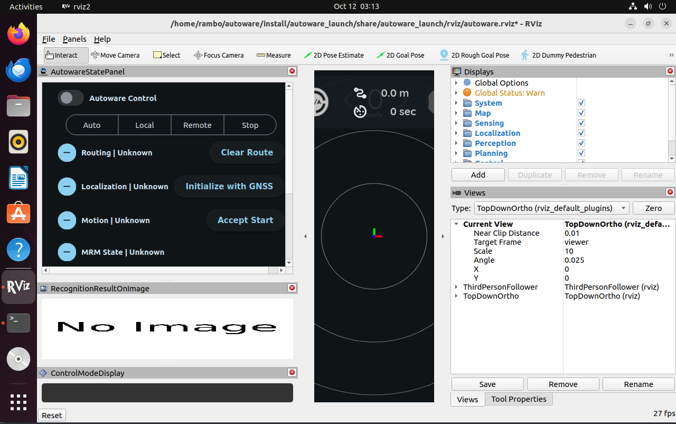Open the Panels menu
The width and height of the screenshot is (676, 424).
[x=74, y=39]
